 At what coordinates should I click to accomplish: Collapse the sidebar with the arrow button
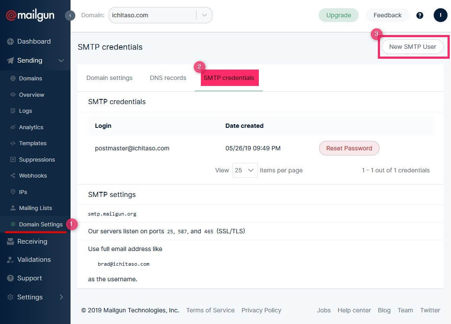click(70, 16)
